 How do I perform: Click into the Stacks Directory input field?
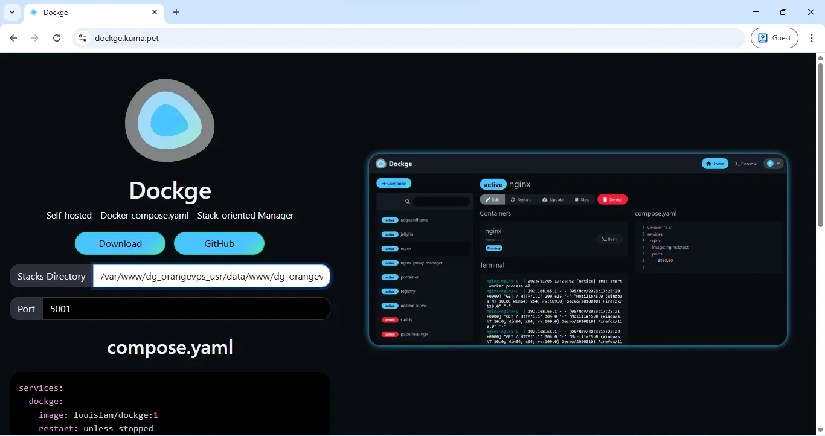[x=211, y=276]
